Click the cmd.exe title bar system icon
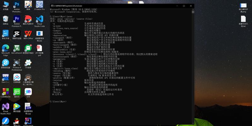The image size is (252, 126). [x=52, y=6]
